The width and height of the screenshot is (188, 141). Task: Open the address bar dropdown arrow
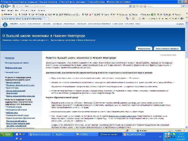[x=130, y=6]
